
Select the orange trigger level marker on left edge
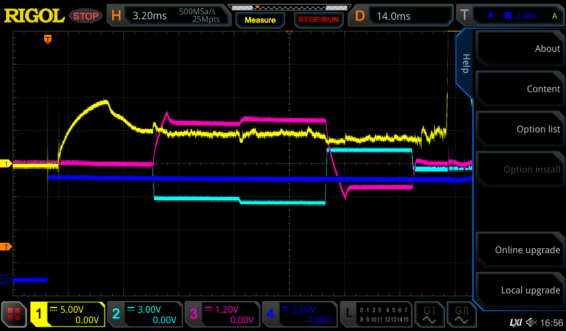6,247
